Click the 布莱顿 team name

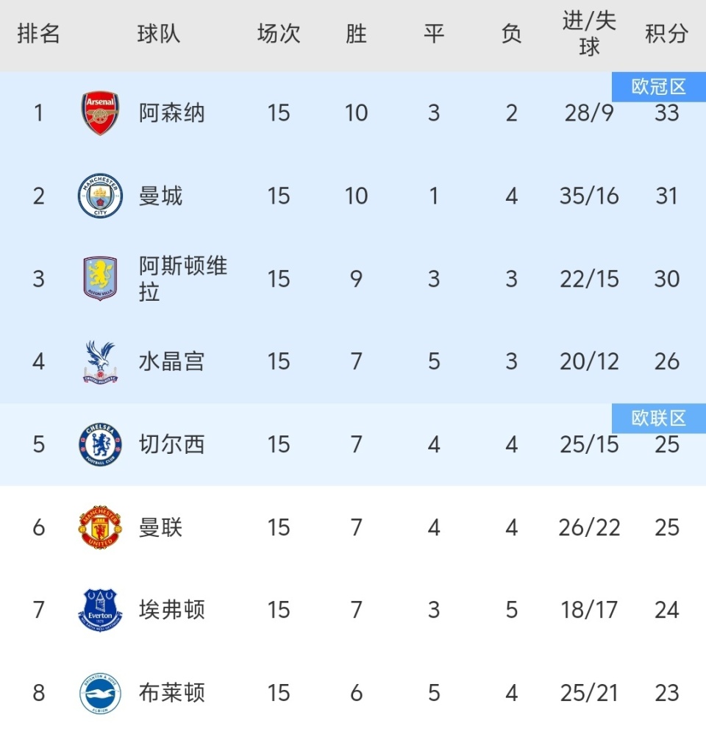tap(171, 693)
